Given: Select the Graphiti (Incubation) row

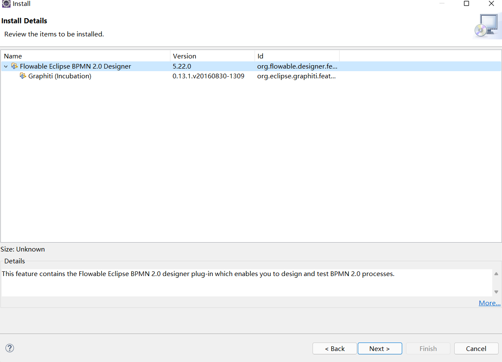Looking at the screenshot, I should pos(85,76).
